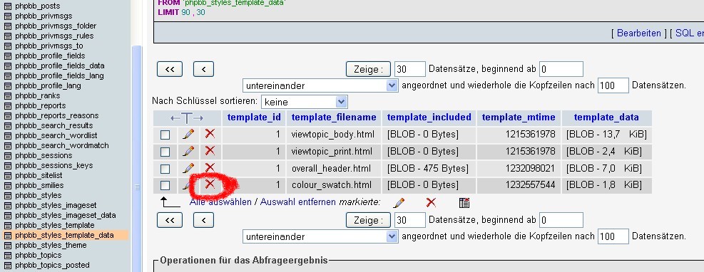Click the upper 'Zeige :' button
The image size is (704, 272).
(x=368, y=69)
